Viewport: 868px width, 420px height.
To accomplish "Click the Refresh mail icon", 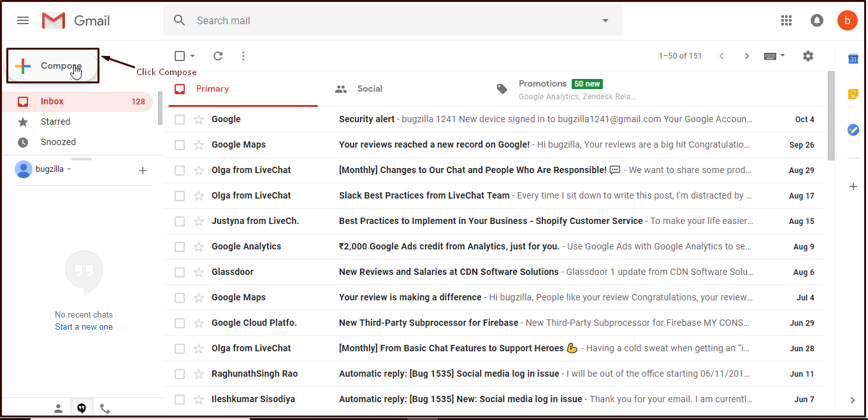I will pyautogui.click(x=218, y=56).
